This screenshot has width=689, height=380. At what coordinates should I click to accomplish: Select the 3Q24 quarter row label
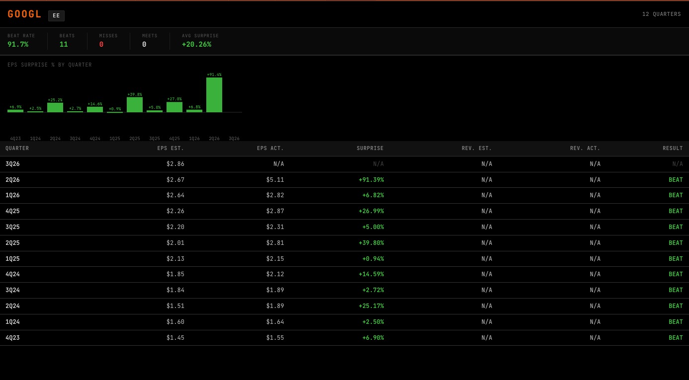(x=13, y=290)
